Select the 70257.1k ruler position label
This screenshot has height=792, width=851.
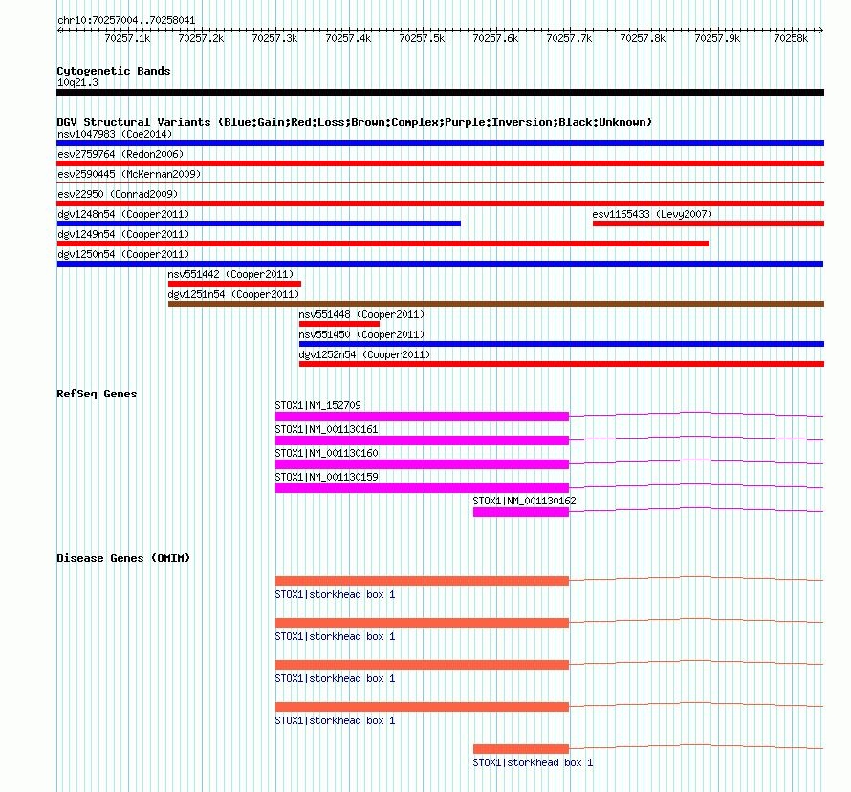pyautogui.click(x=127, y=38)
